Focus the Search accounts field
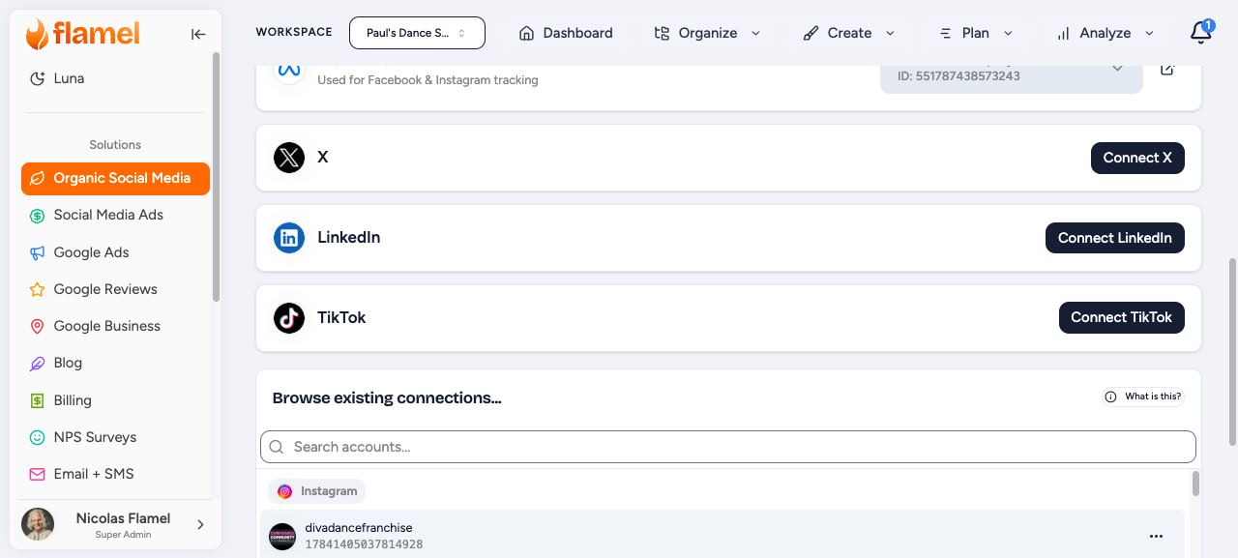The height and width of the screenshot is (558, 1238). coord(728,447)
